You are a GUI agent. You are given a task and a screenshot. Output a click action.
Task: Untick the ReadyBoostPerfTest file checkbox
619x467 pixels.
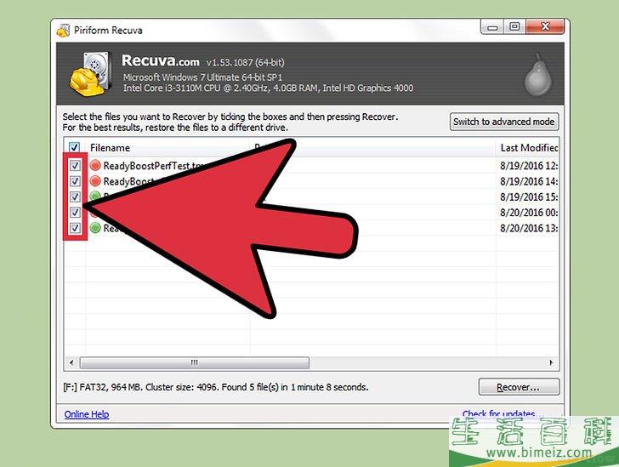coord(75,165)
